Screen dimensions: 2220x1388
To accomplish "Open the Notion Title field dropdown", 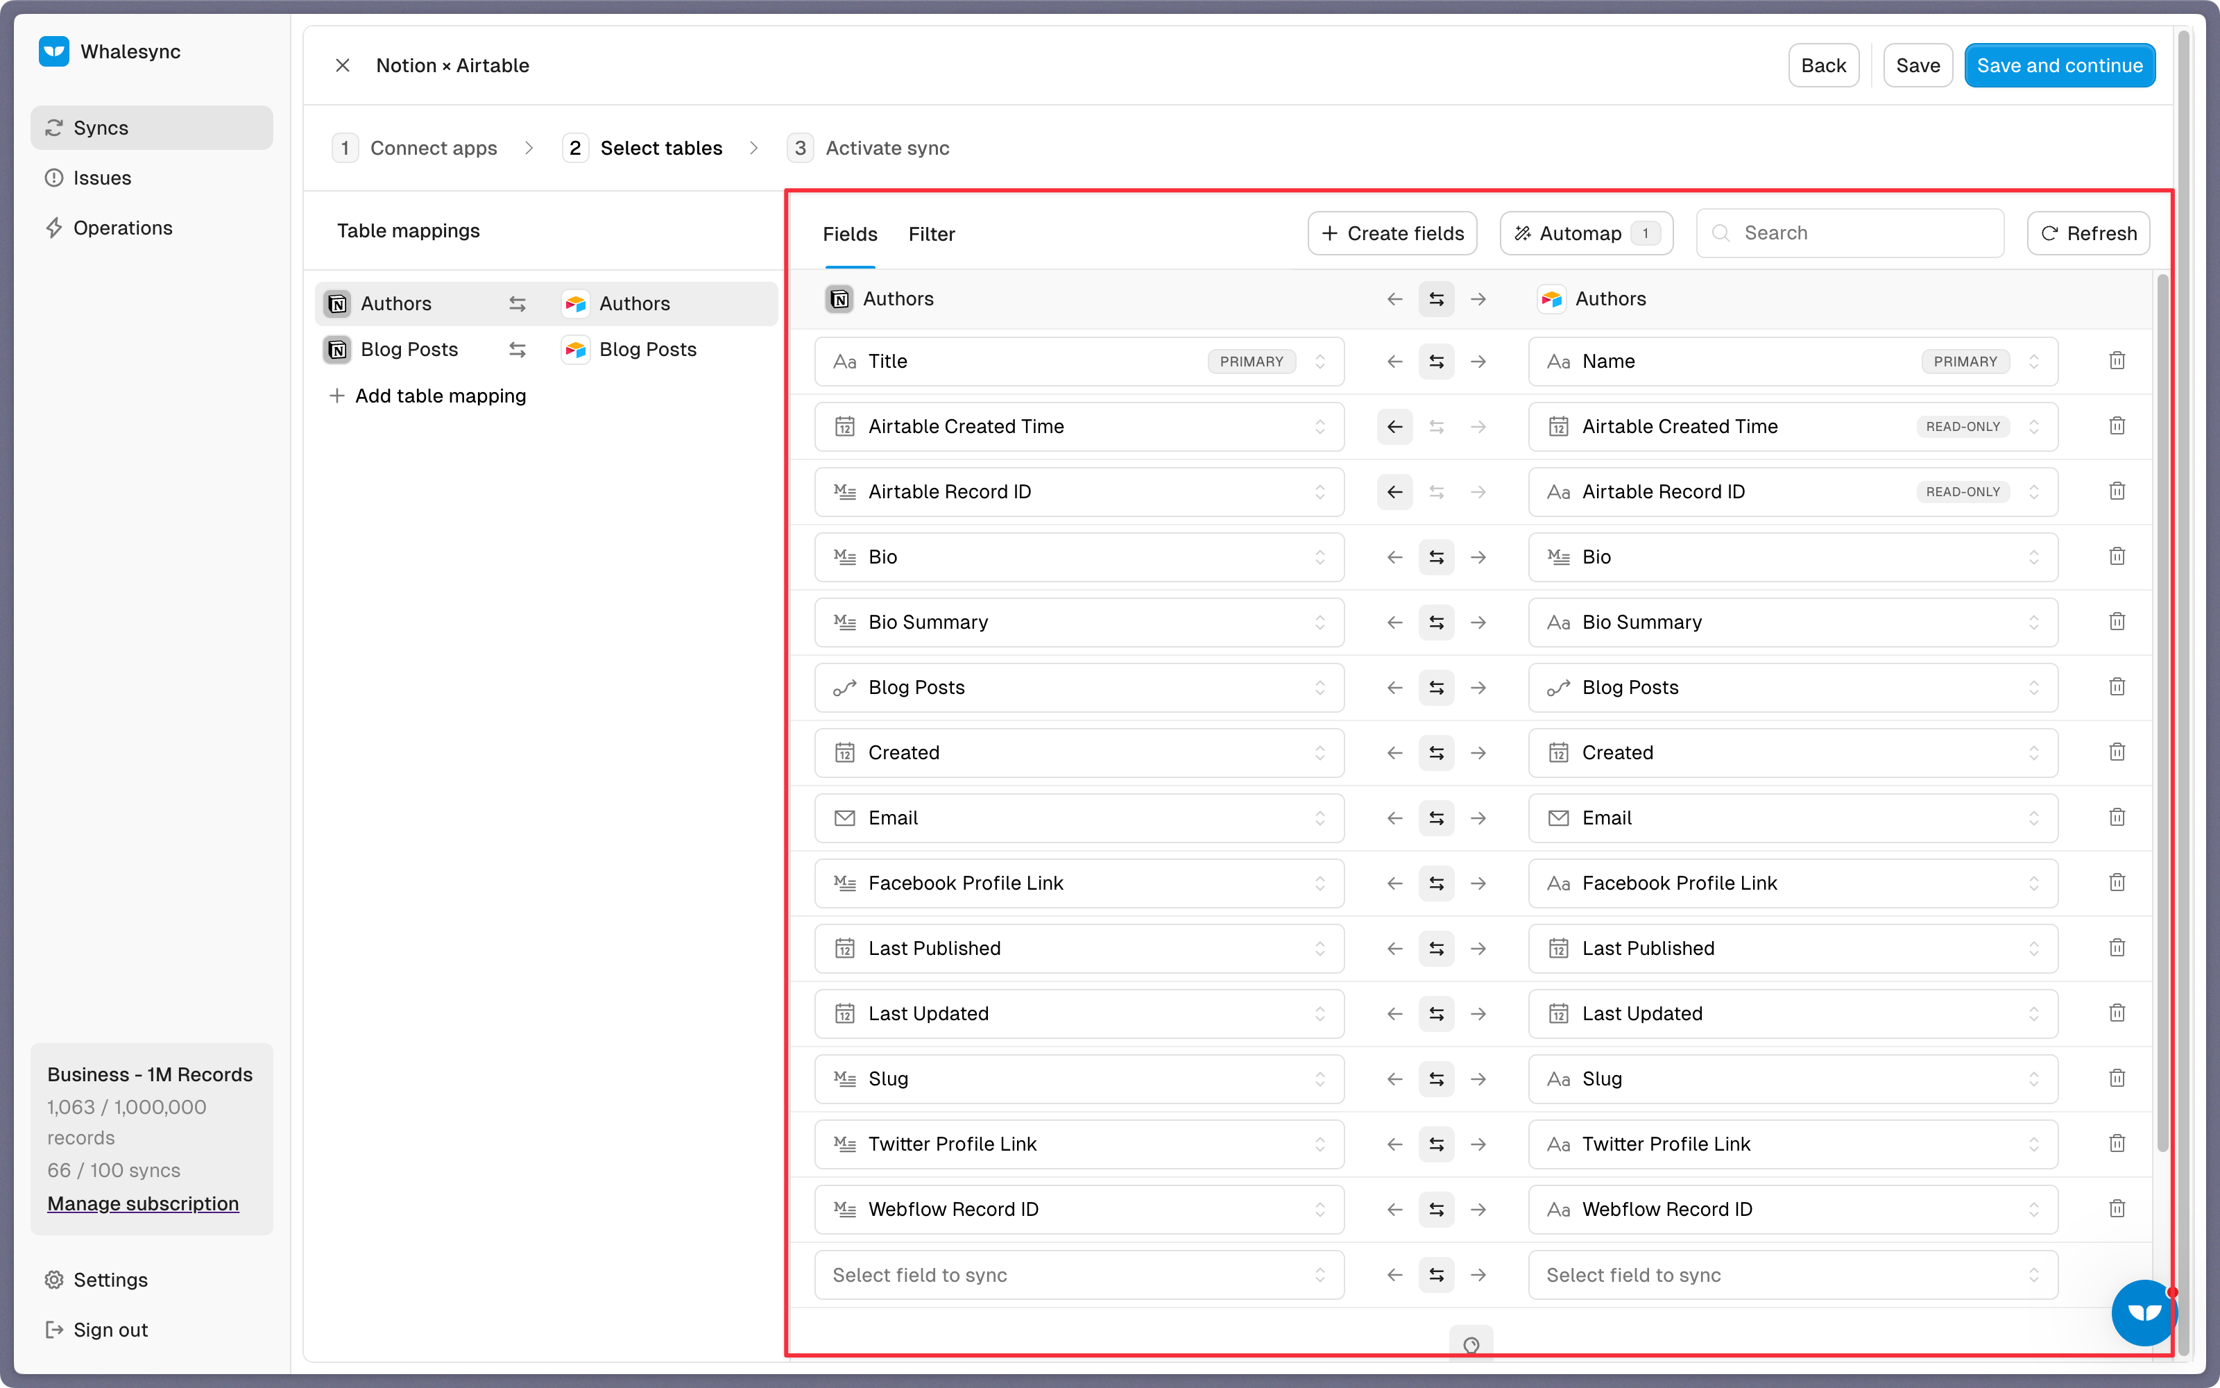I will click(1079, 362).
